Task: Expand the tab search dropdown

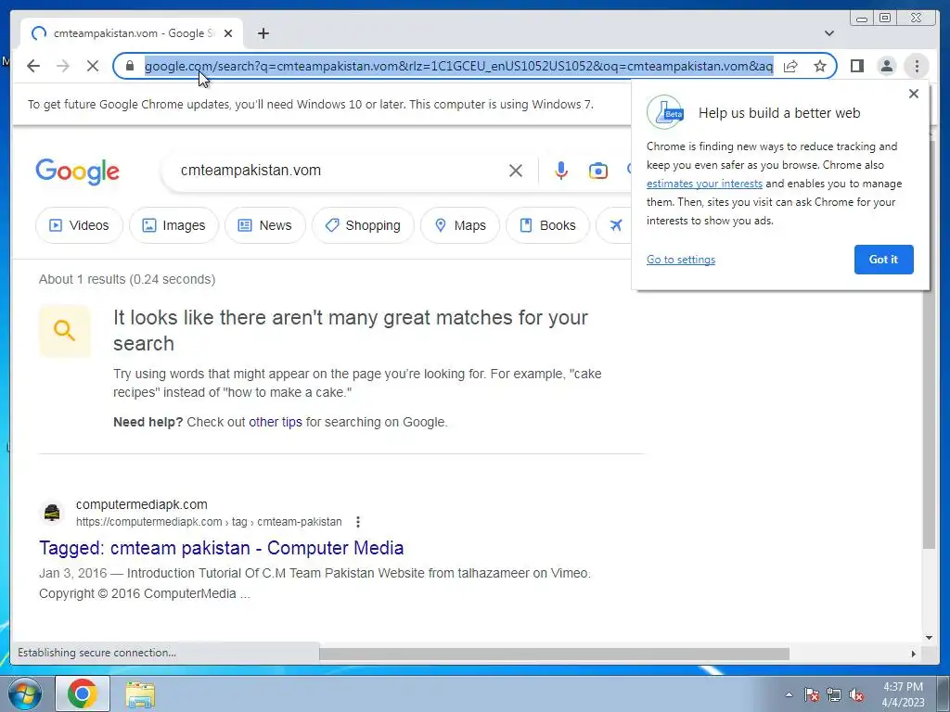Action: point(829,33)
